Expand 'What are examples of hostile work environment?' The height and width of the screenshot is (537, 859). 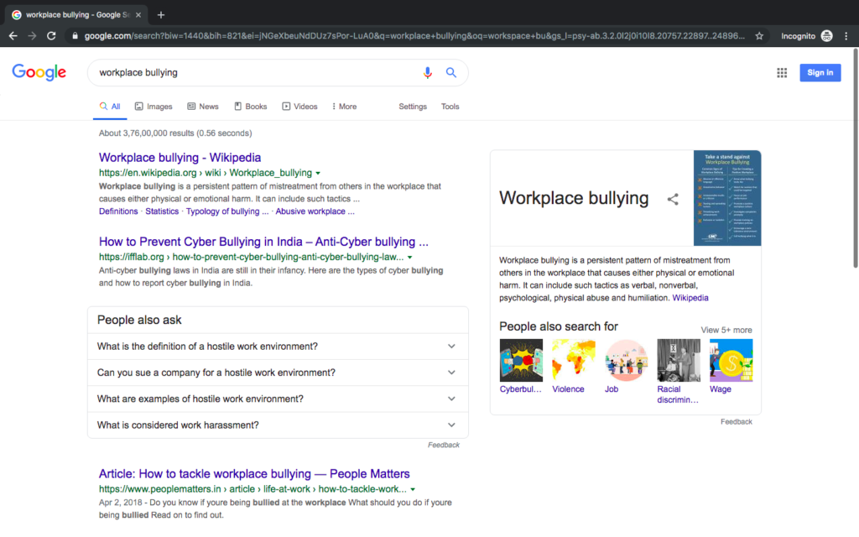278,399
